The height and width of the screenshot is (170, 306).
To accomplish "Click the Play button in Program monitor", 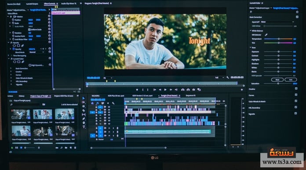I will tap(165, 90).
